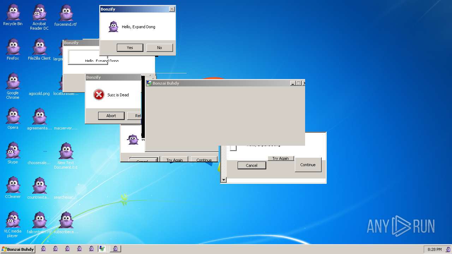
Task: Click Abort in the Succ is Dead dialog
Action: pyautogui.click(x=111, y=116)
